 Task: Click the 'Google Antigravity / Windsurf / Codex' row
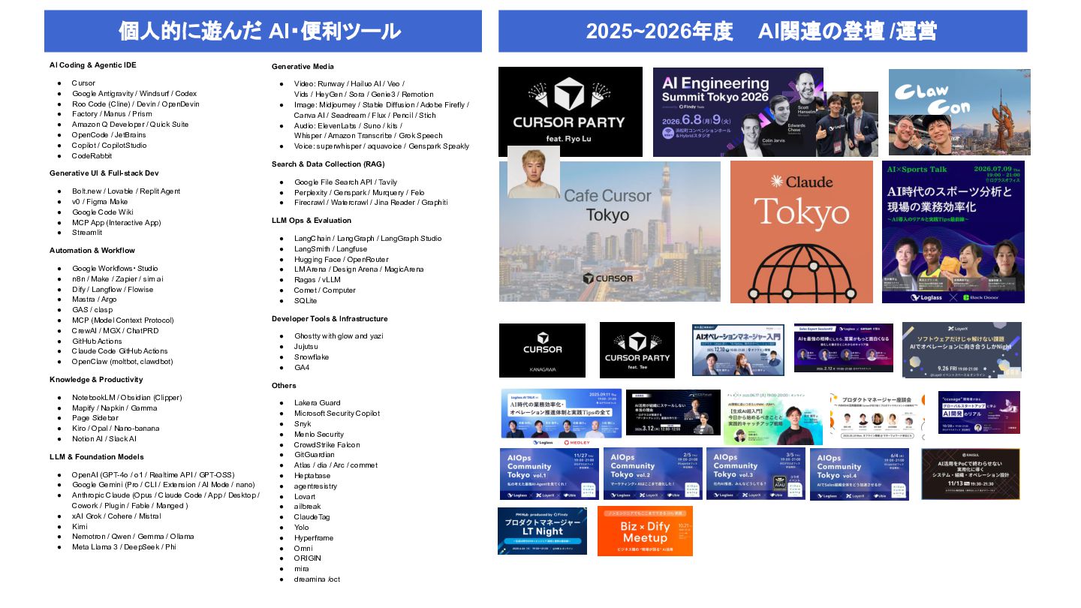[x=134, y=93]
